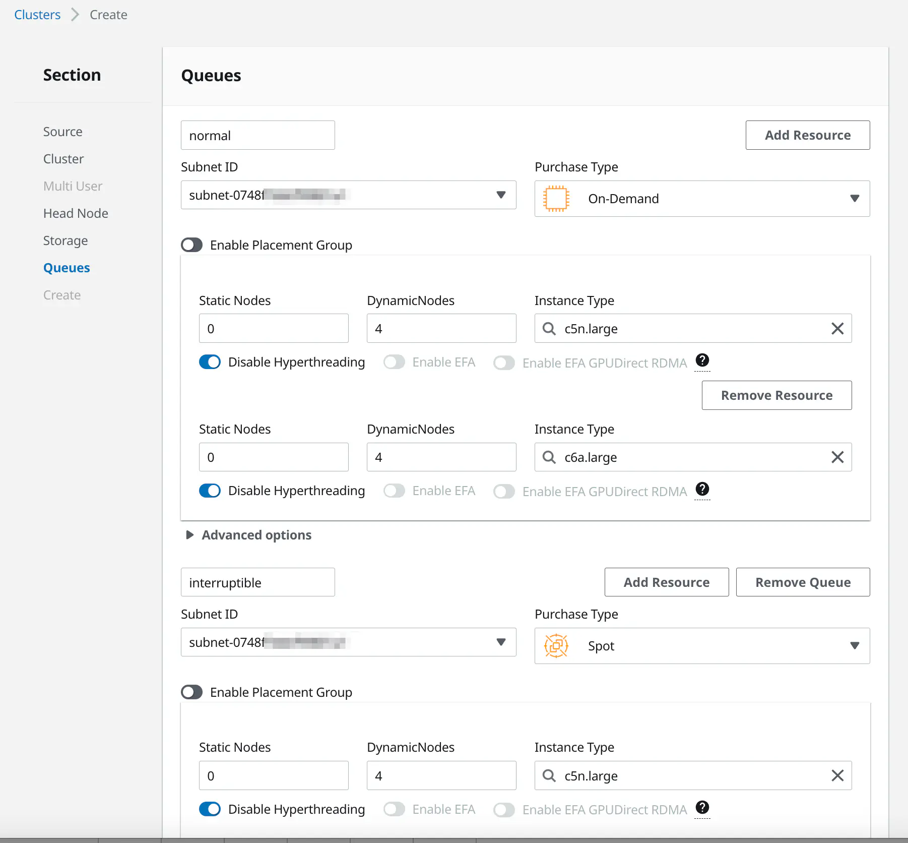Toggle Enable Placement Group for normal queue
The width and height of the screenshot is (908, 843).
click(x=192, y=245)
